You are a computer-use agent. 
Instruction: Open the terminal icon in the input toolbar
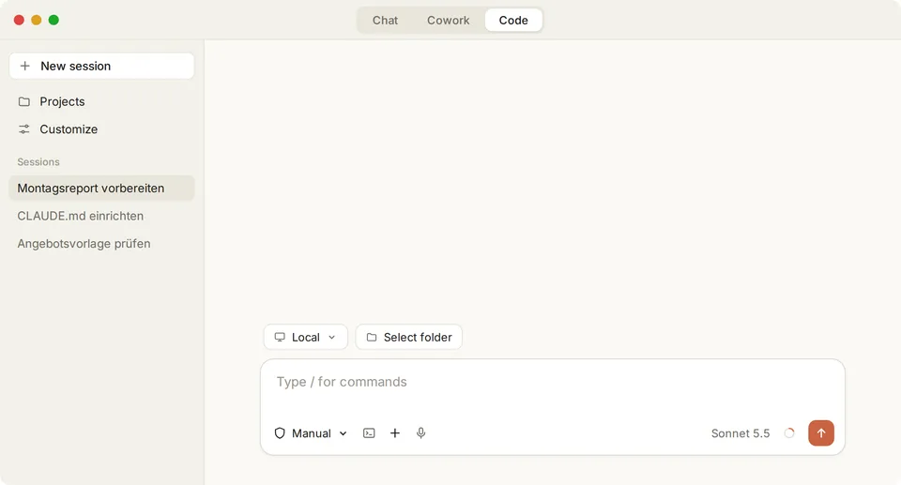pos(369,433)
